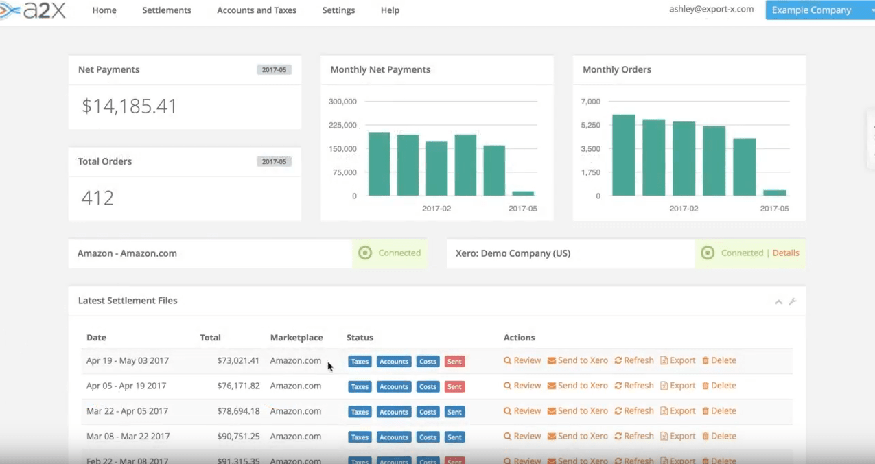The width and height of the screenshot is (875, 464).
Task: Click the Mar 08 - Mar 22 2017 date
Action: pyautogui.click(x=128, y=436)
